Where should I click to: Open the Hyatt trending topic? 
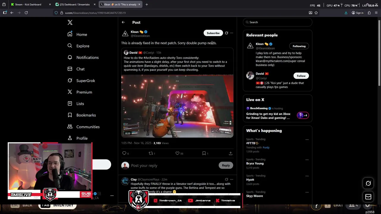point(250,180)
